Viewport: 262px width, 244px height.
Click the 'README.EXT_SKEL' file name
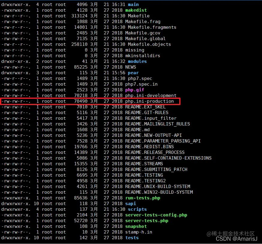pos(145,107)
